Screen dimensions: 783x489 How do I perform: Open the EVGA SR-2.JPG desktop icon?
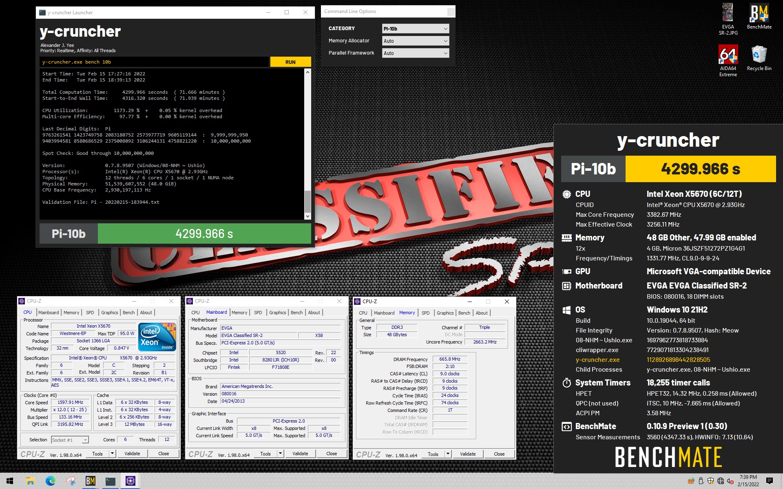(x=728, y=19)
